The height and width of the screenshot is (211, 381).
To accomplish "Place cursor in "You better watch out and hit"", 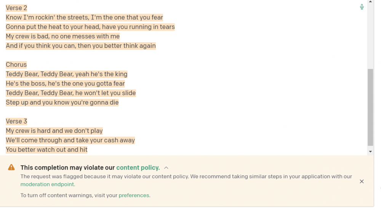I will (46, 149).
